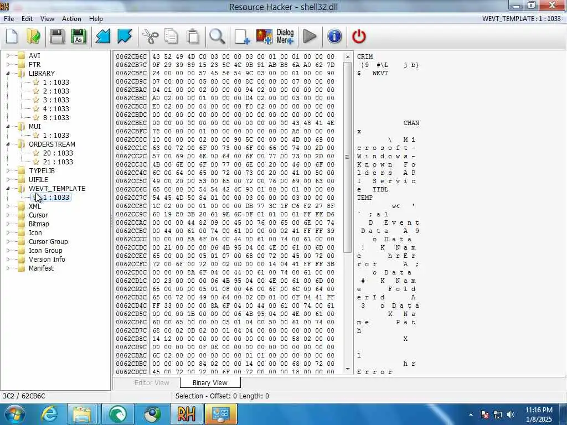Click Resource Hacker taskbar button
The width and height of the screenshot is (567, 425).
pyautogui.click(x=186, y=414)
